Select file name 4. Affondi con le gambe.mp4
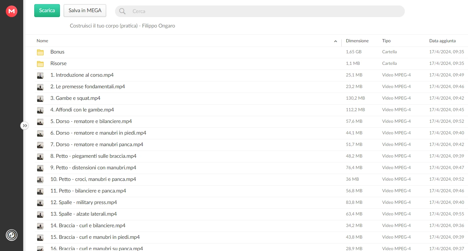Screen dimensions: 468x251 click(82, 110)
